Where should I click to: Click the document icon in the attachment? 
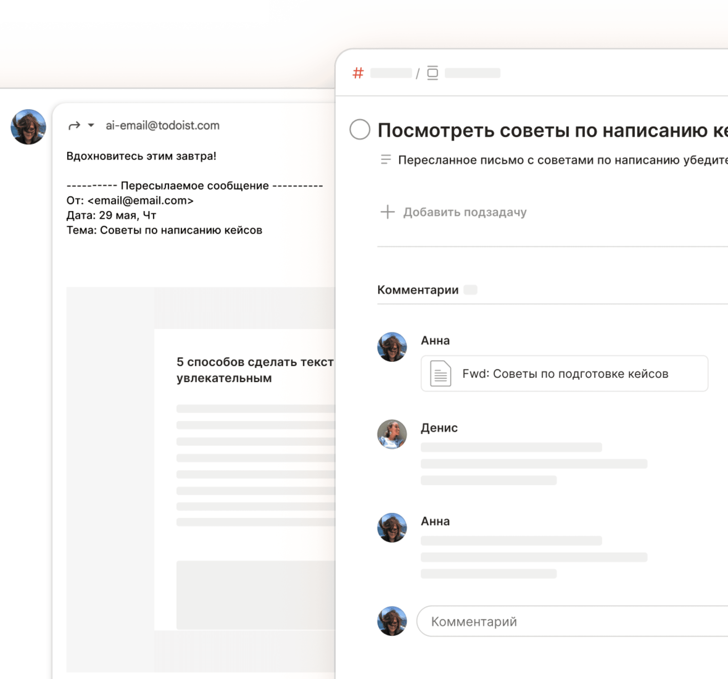pyautogui.click(x=440, y=373)
